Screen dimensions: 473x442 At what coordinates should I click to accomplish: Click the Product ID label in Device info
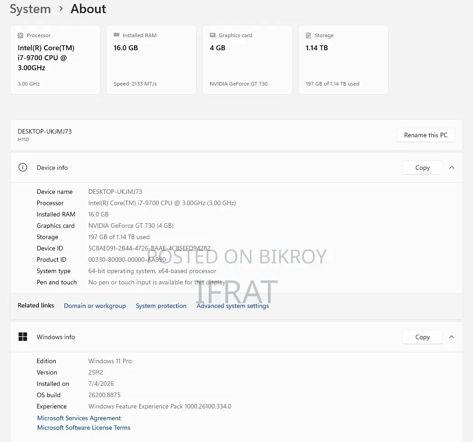51,259
